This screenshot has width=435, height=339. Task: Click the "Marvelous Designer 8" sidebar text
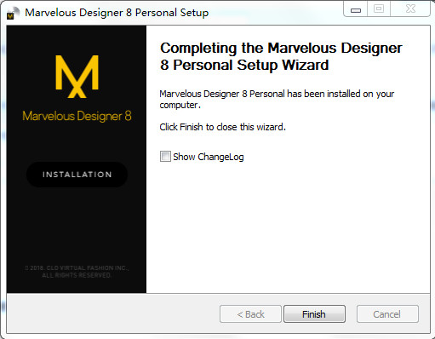(77, 116)
